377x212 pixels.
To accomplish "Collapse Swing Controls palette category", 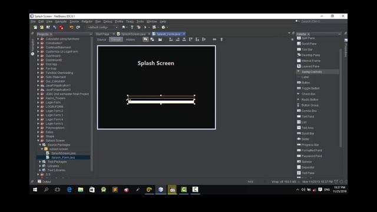I will point(299,72).
